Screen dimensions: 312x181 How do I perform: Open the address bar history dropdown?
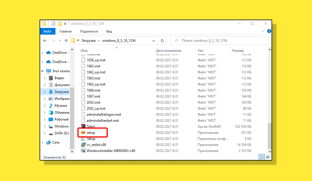pos(153,41)
